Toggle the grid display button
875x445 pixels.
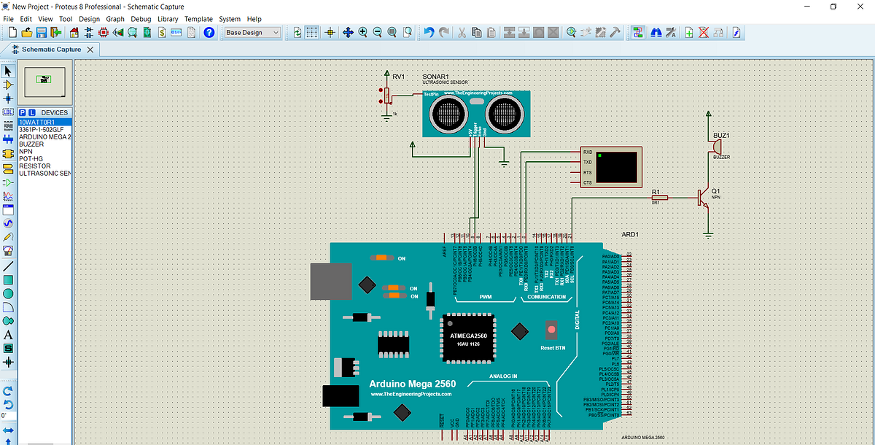tap(311, 33)
